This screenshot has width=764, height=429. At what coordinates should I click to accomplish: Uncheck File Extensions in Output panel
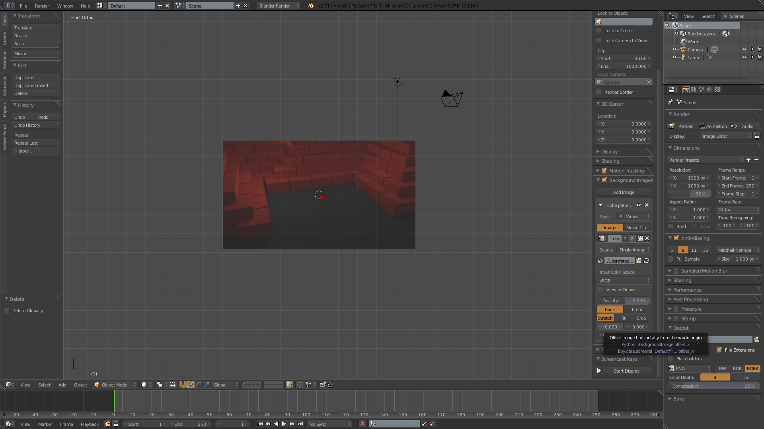pyautogui.click(x=720, y=350)
